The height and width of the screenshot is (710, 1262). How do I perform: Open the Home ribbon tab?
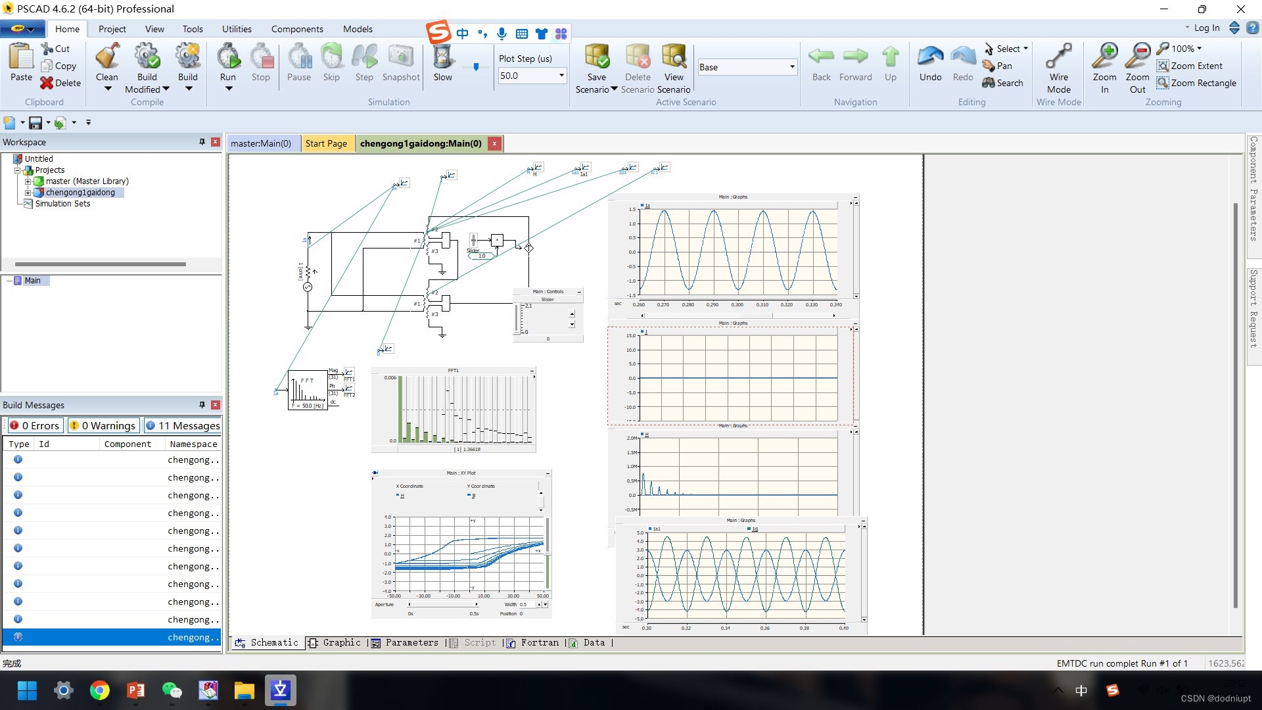click(67, 29)
